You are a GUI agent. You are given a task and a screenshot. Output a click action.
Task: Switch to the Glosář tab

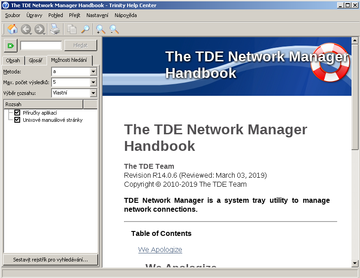pyautogui.click(x=35, y=60)
